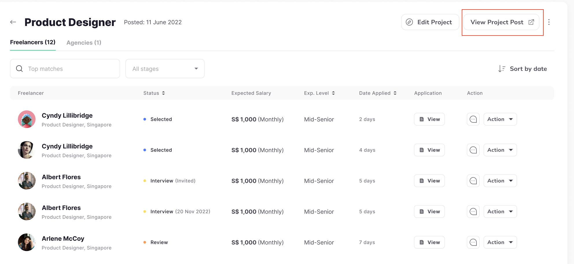
Task: Open View Project Post
Action: point(501,22)
